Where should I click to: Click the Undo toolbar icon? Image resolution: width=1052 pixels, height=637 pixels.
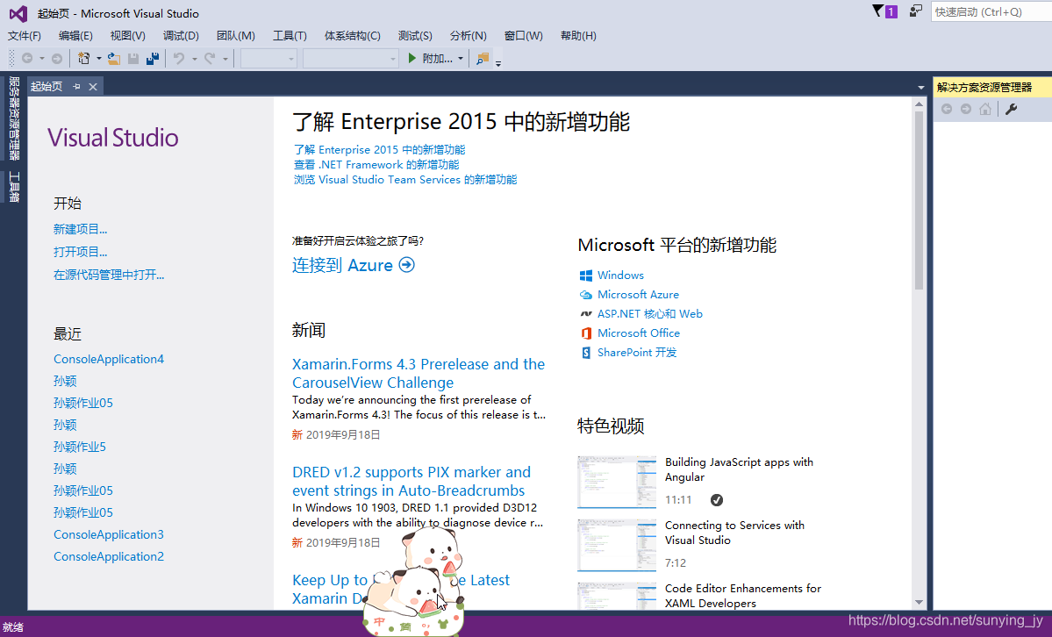[x=178, y=59]
